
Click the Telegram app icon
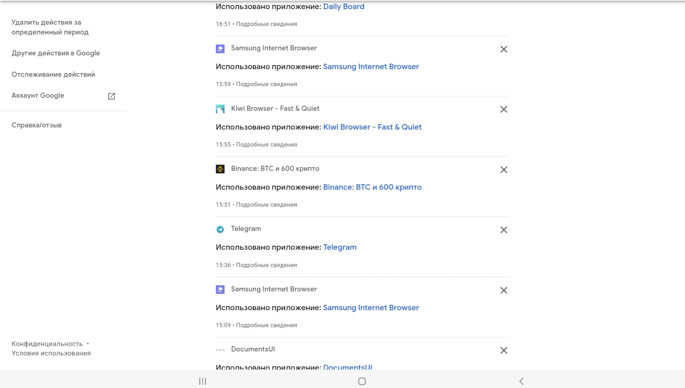220,229
